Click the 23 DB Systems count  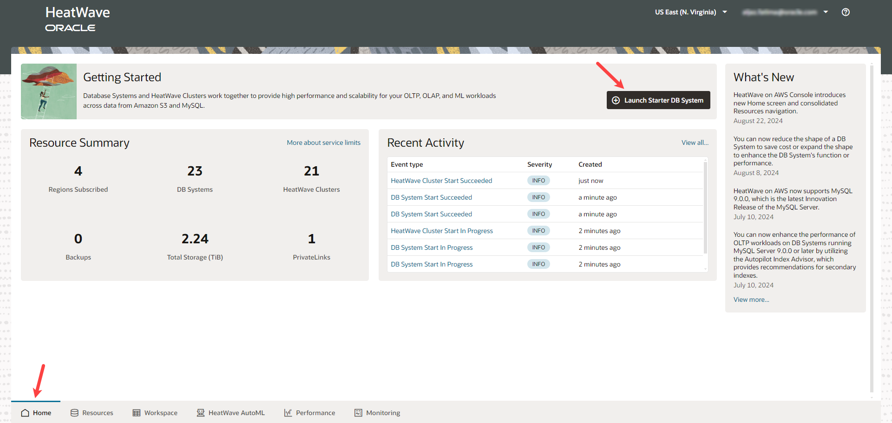195,171
